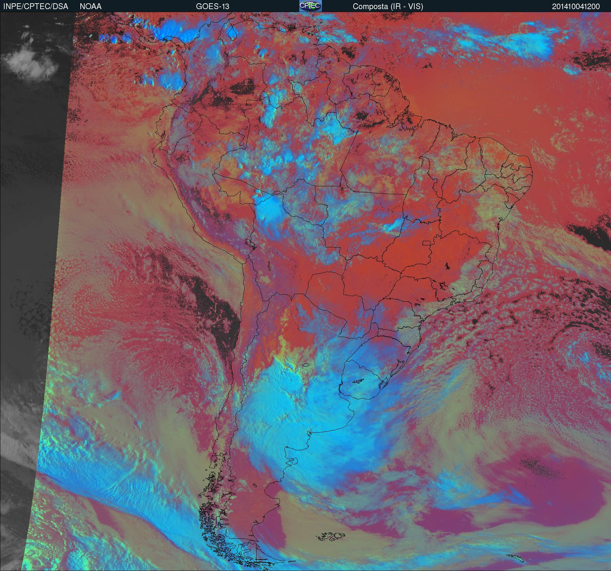Select the INPE/CPTEC/DSA header text
The width and height of the screenshot is (611, 571).
36,7
